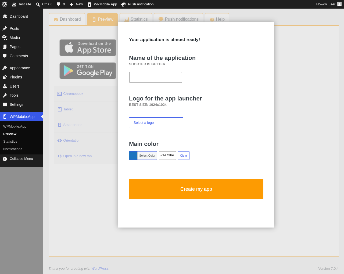344x274 pixels.
Task: Click WPMobile.App icon in sidebar menu
Action: pos(5,117)
